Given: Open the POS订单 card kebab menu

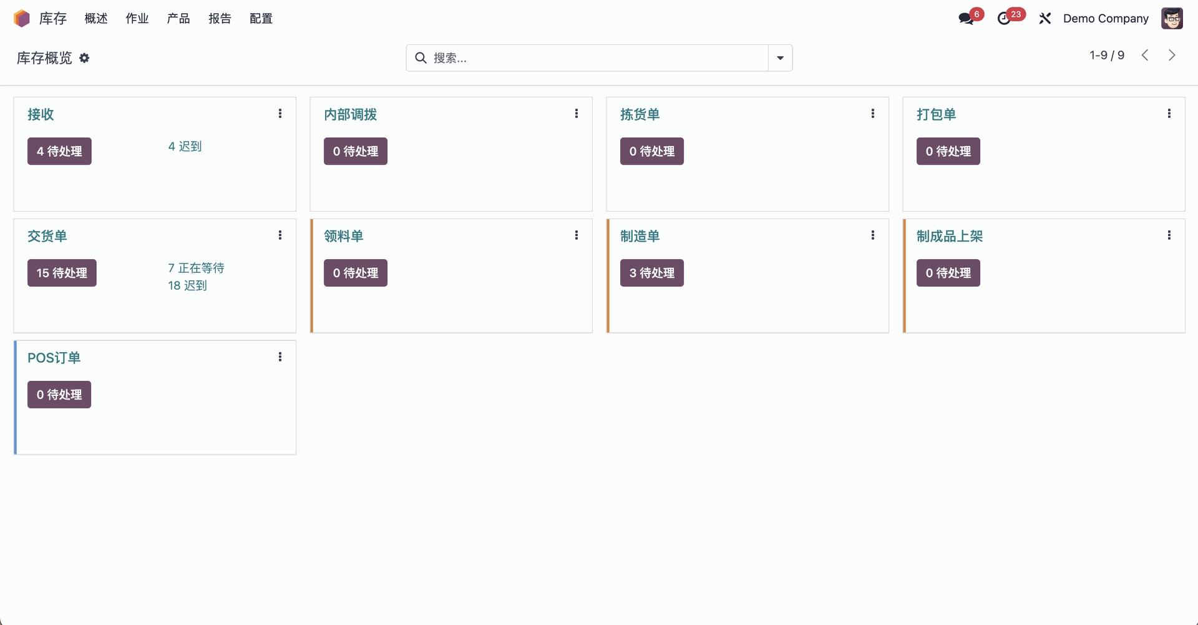Looking at the screenshot, I should click(280, 357).
